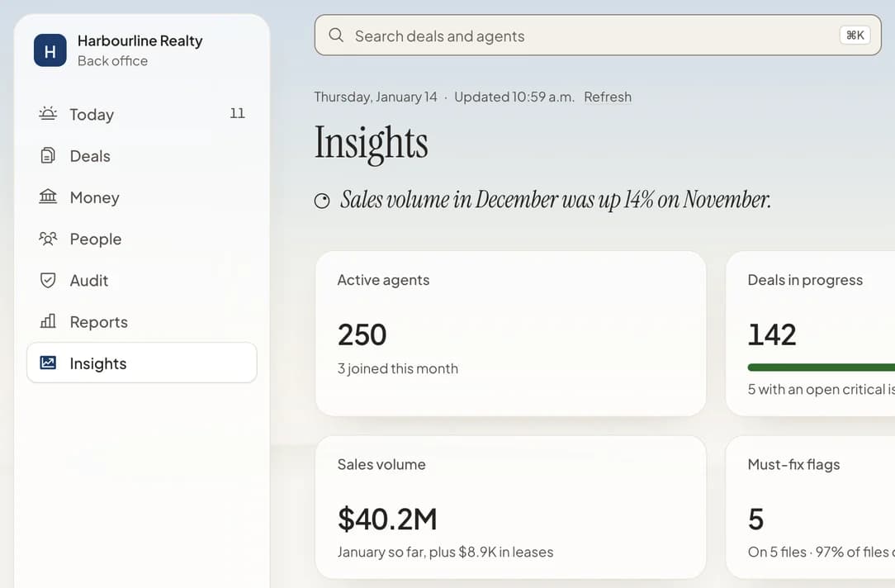
Task: Click the January so far leases note
Action: click(445, 552)
